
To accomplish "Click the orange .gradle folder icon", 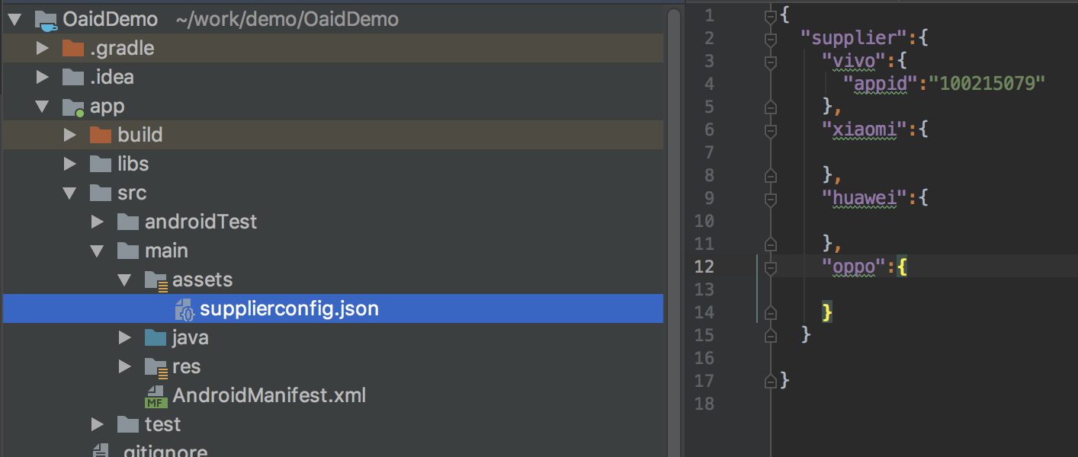I will pos(73,49).
